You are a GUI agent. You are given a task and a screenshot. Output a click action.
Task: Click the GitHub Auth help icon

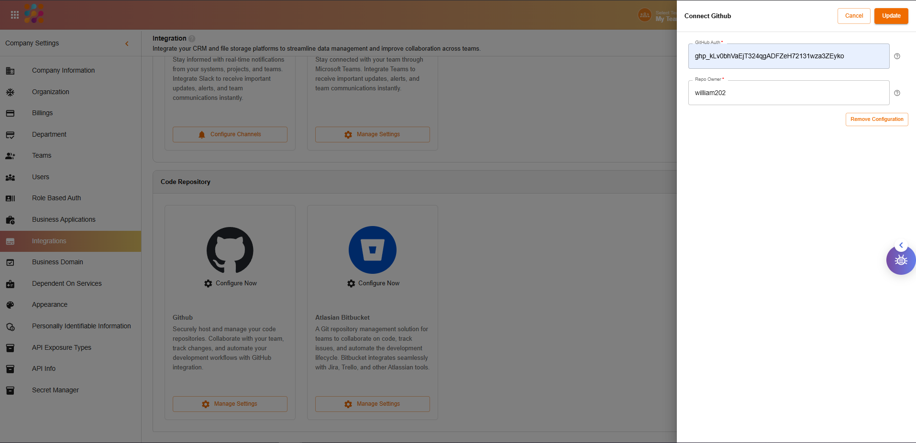897,56
